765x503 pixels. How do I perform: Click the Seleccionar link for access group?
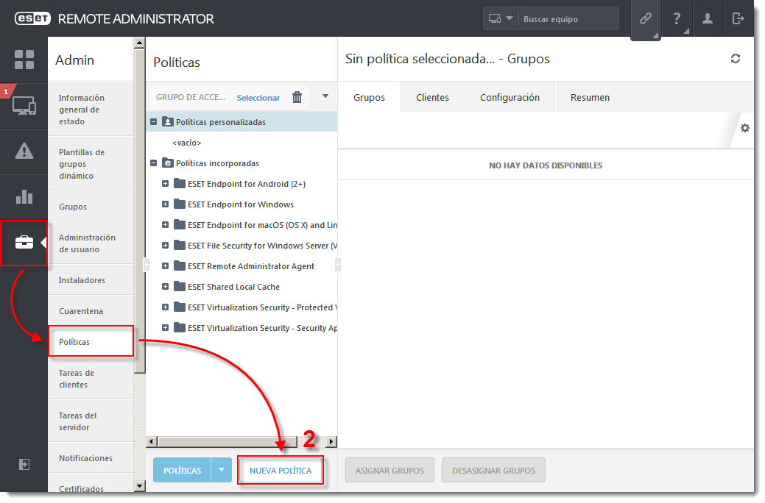[x=259, y=96]
